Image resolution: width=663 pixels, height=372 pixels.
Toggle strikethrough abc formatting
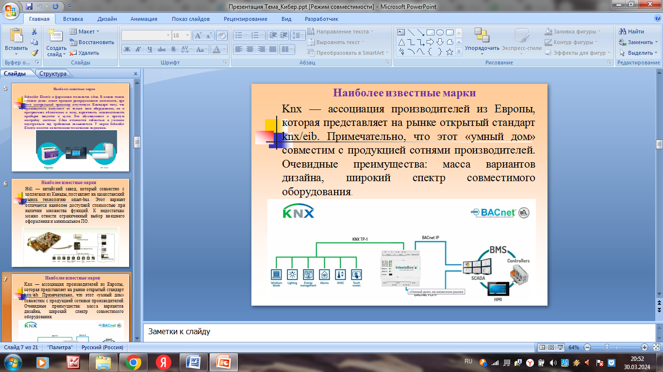pos(162,49)
